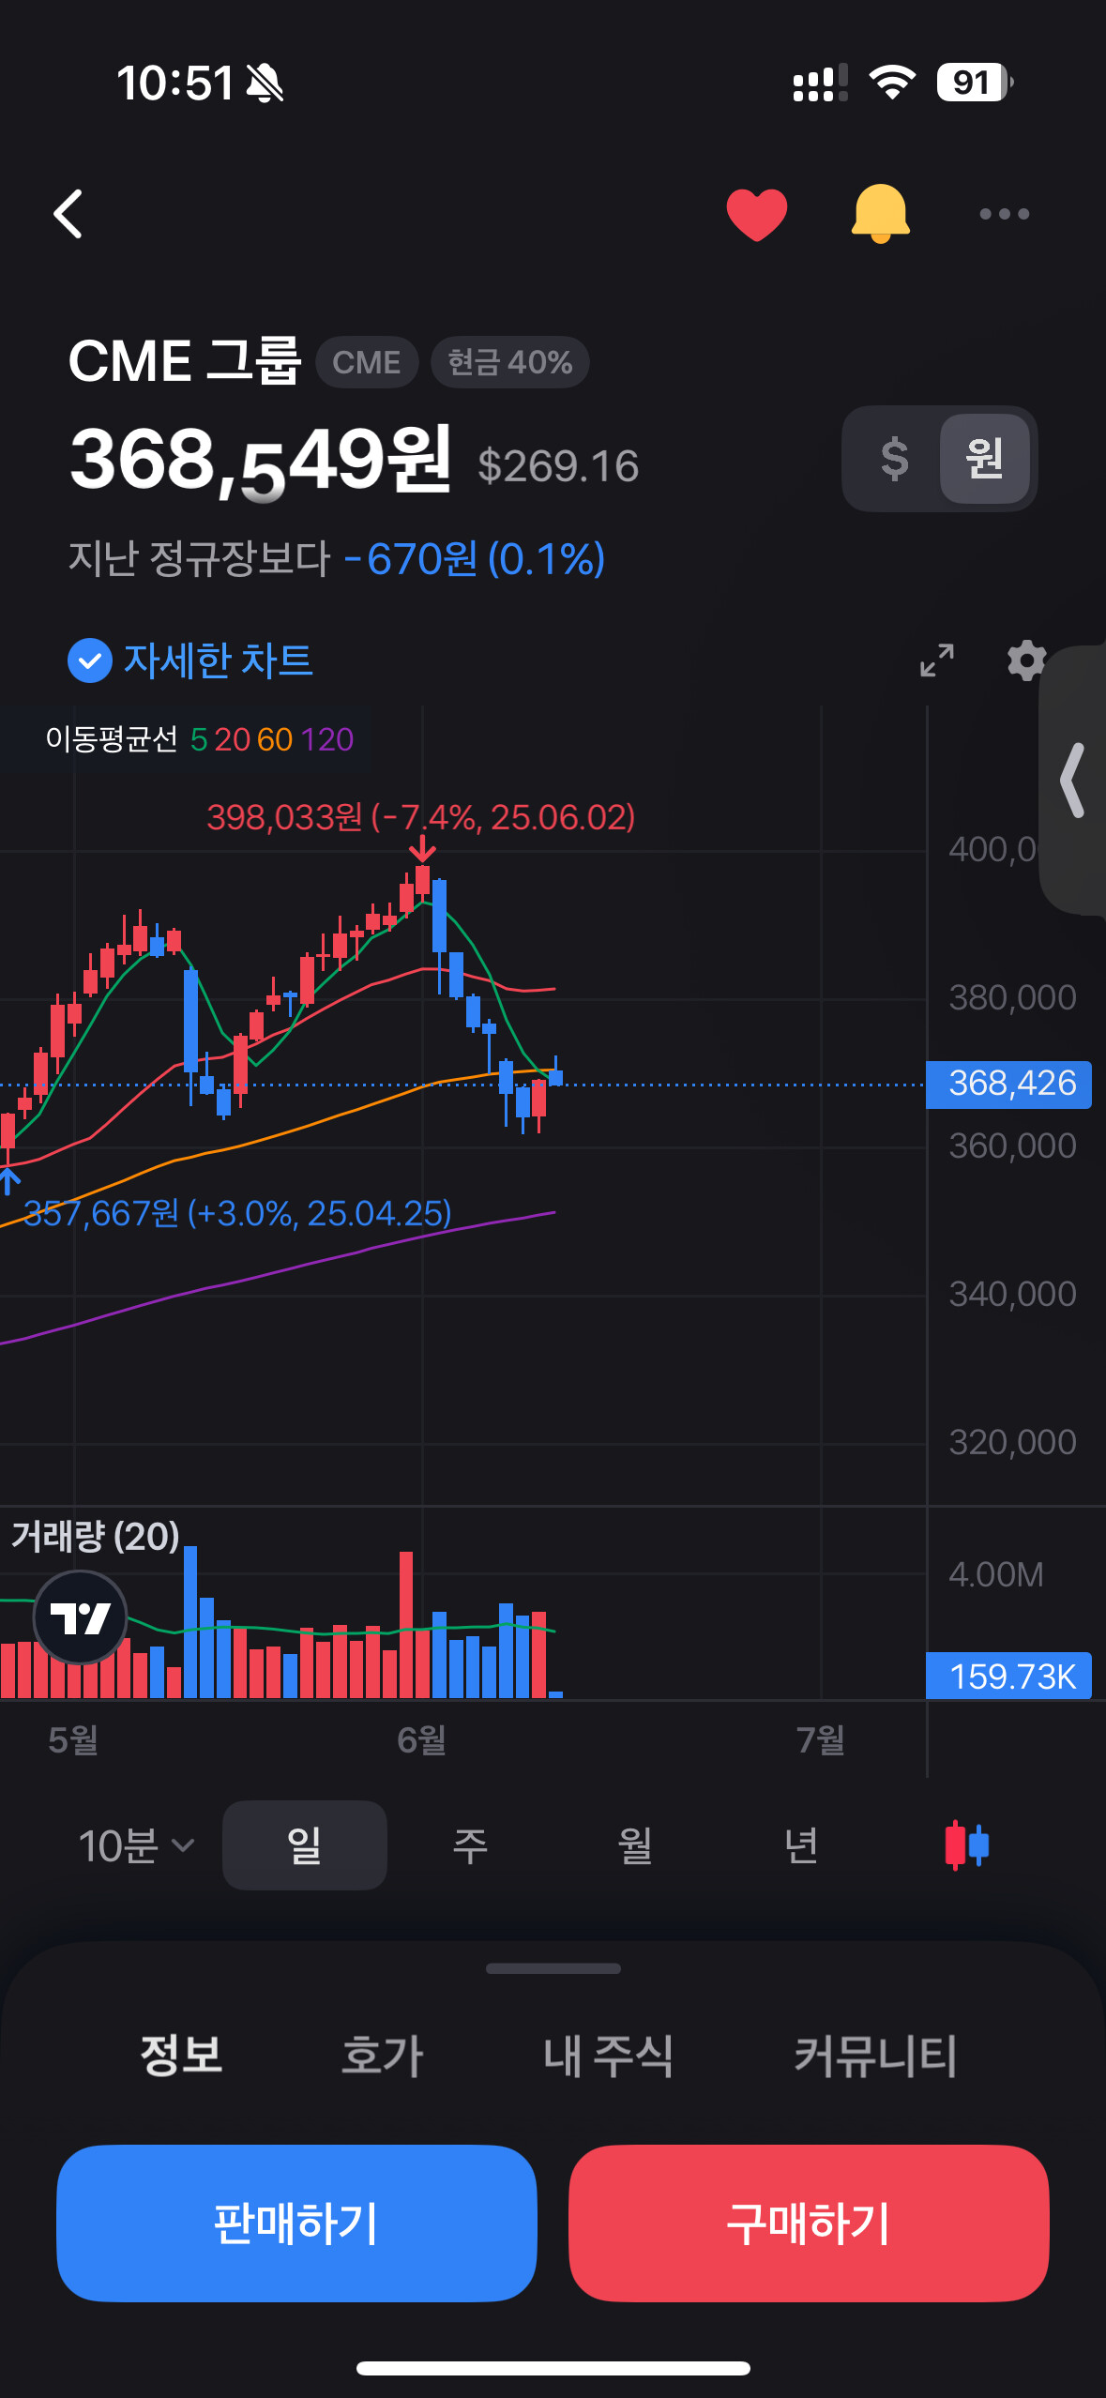
Task: Tap the TradingView logo on chart
Action: 81,1617
